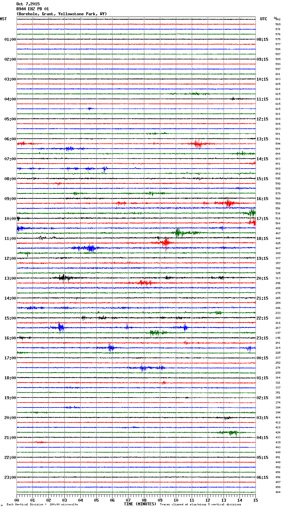Click the 19:00 MST row label

(x=10, y=398)
